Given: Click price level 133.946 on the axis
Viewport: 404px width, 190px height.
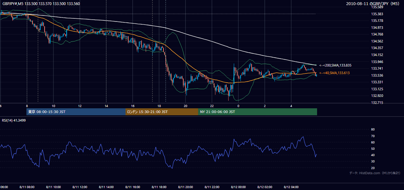Looking at the screenshot, I should coord(377,62).
